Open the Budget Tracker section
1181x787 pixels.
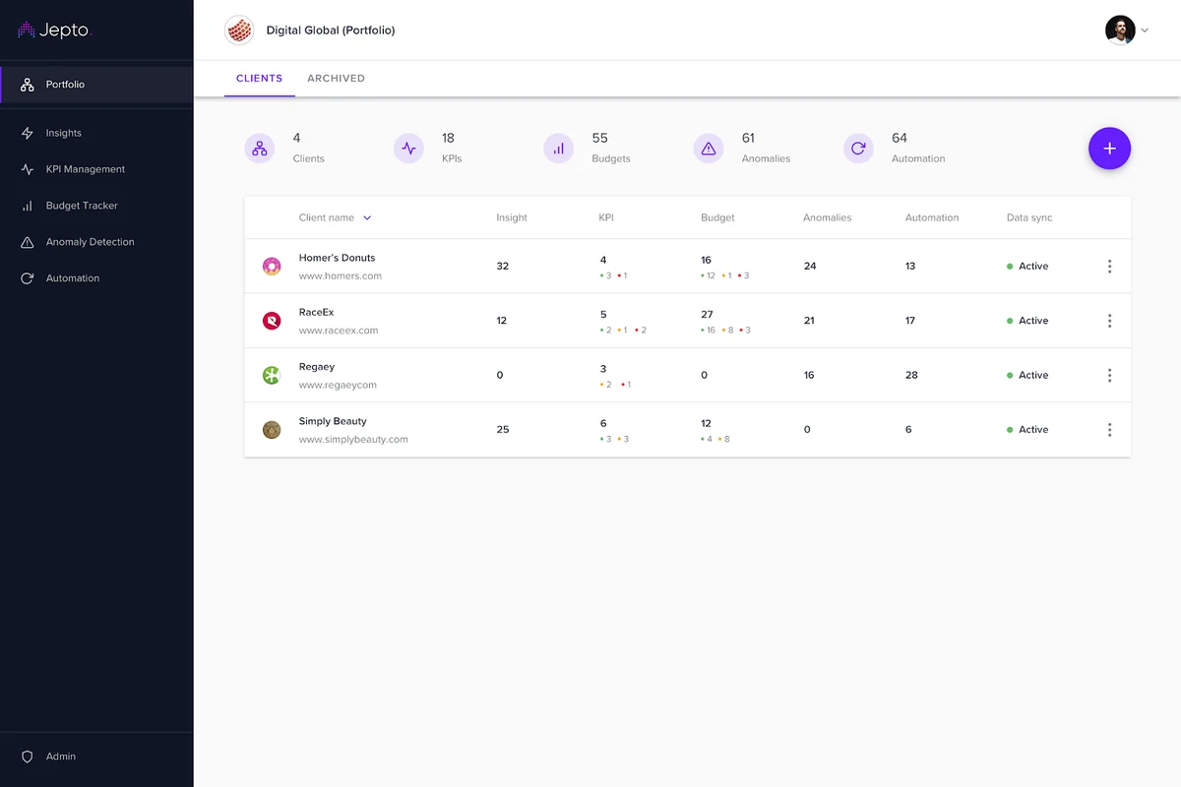coord(70,205)
